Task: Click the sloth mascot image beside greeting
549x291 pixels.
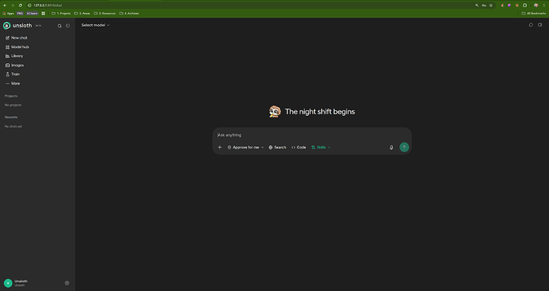Action: tap(274, 111)
